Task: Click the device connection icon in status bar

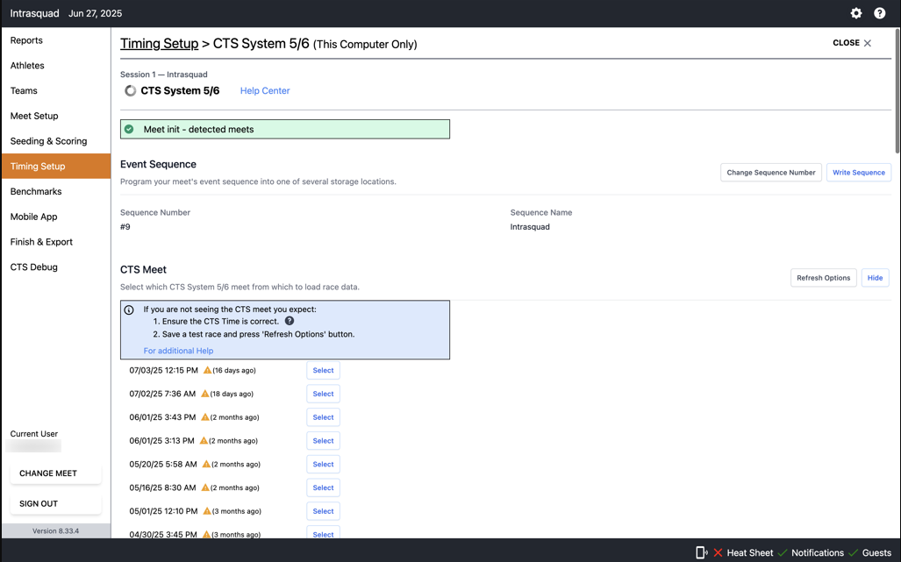Action: click(x=701, y=552)
